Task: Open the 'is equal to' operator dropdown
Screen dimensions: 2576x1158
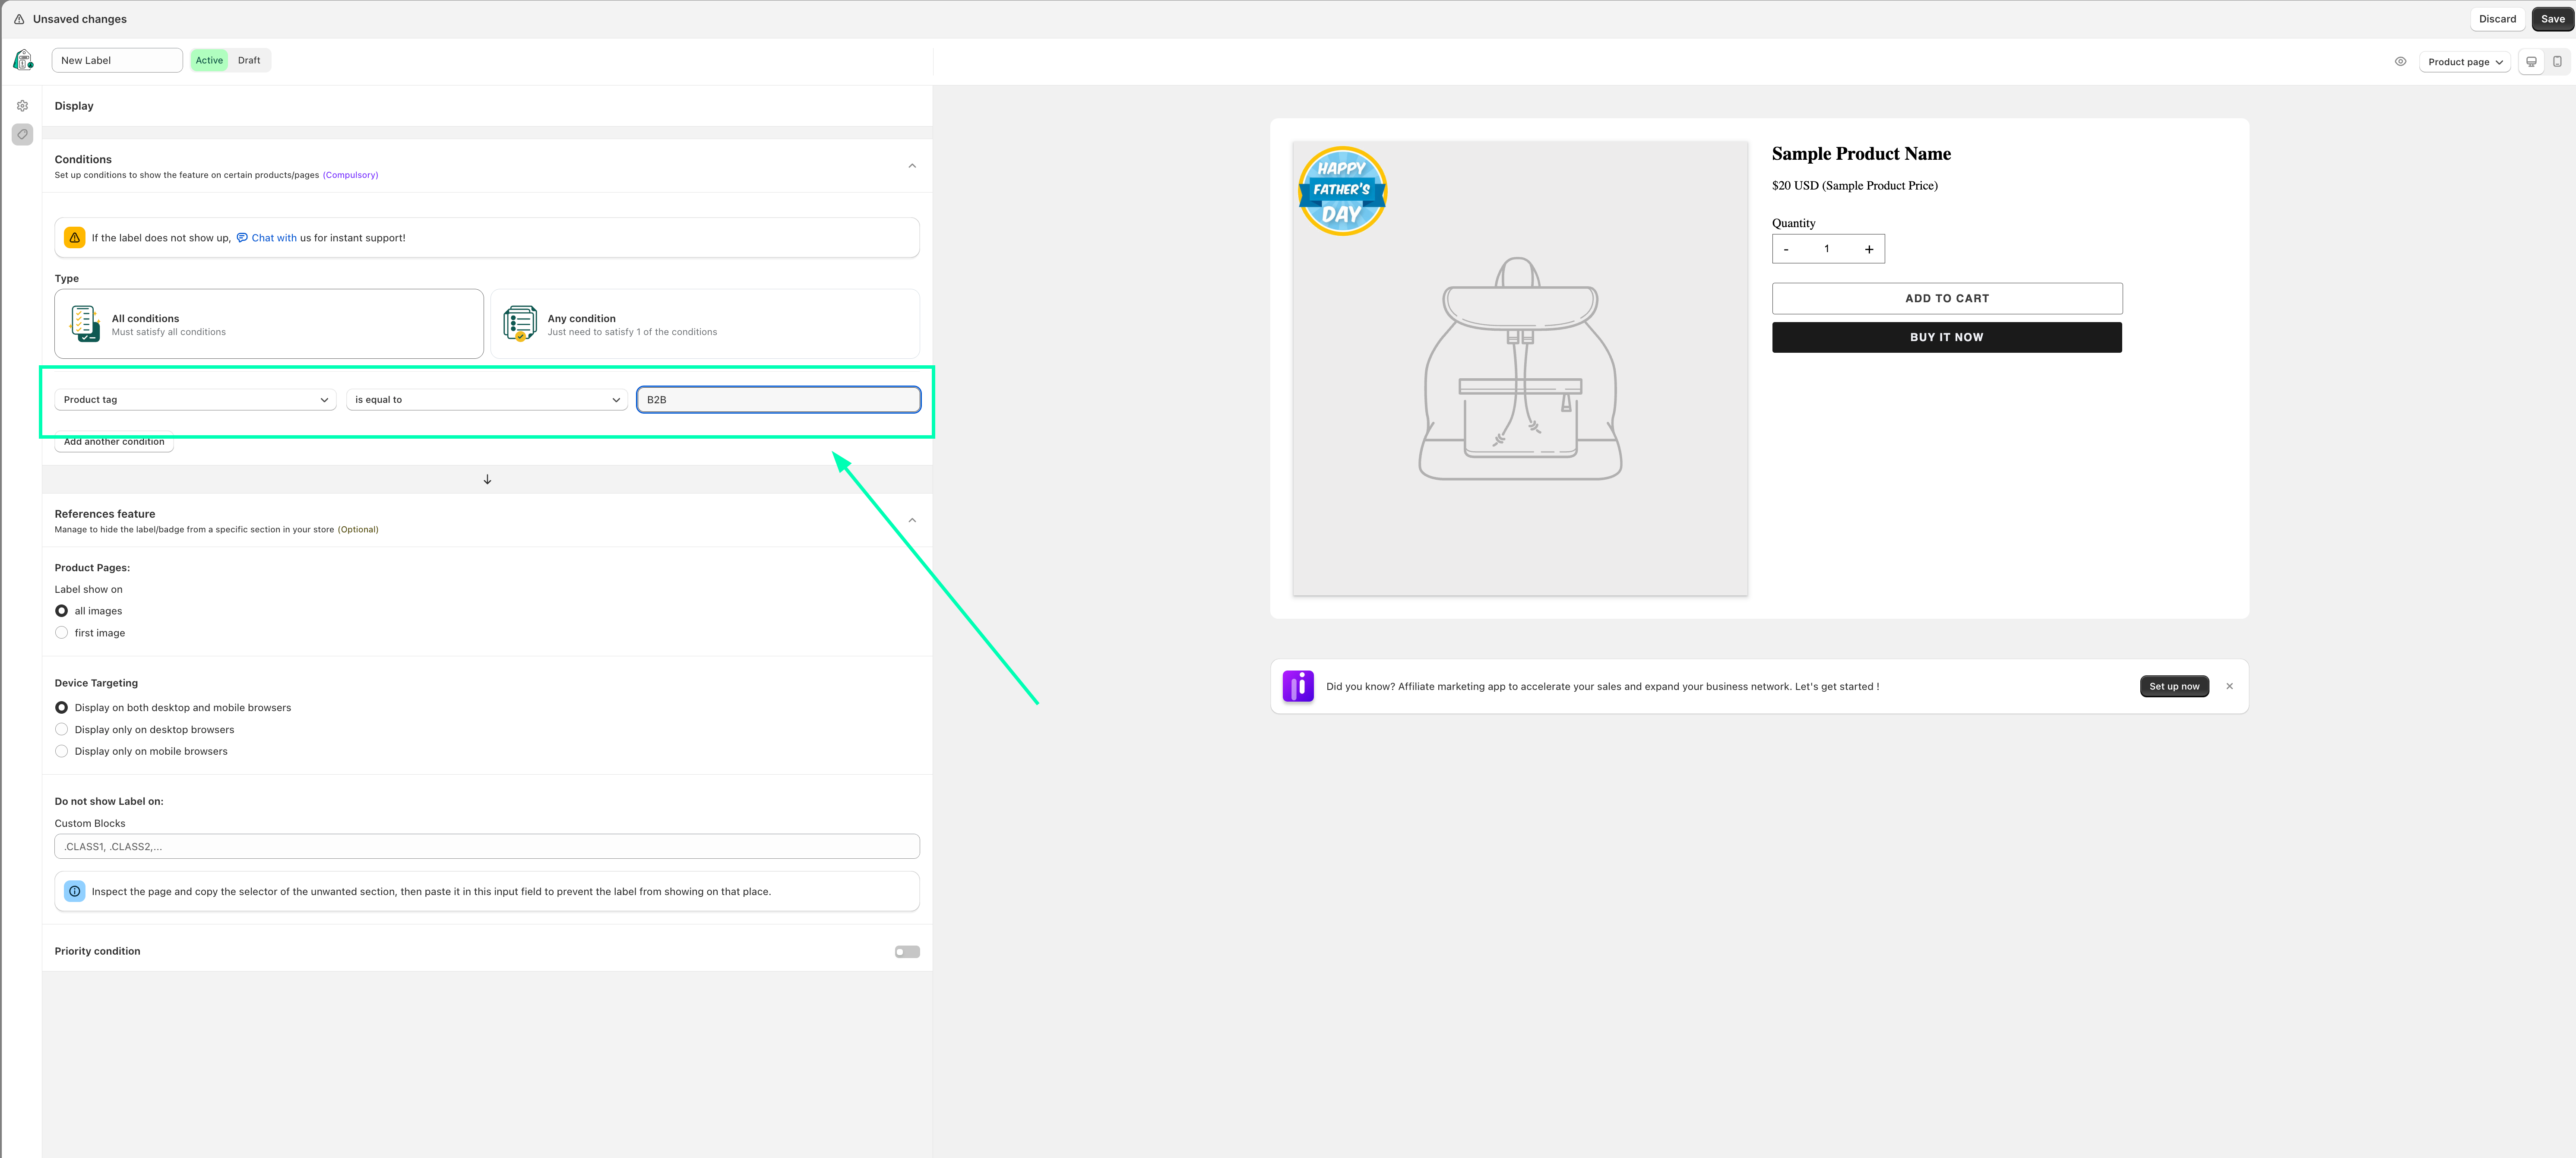Action: [x=487, y=400]
